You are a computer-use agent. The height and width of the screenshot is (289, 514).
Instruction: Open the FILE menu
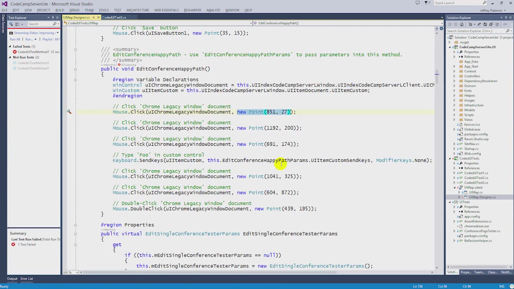coord(4,10)
